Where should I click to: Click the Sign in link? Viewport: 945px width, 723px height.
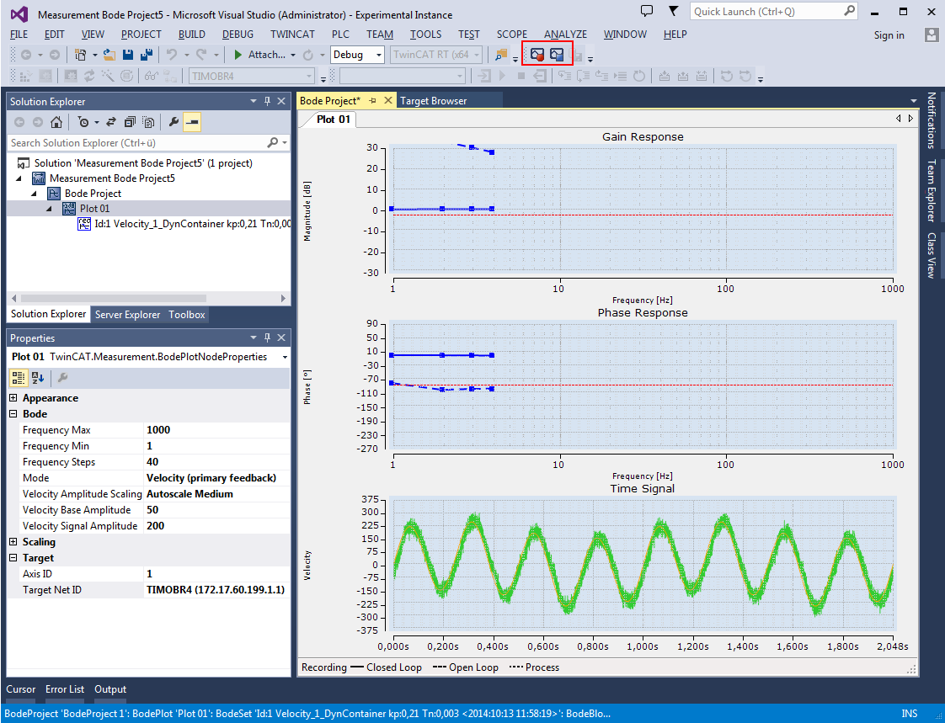point(889,35)
